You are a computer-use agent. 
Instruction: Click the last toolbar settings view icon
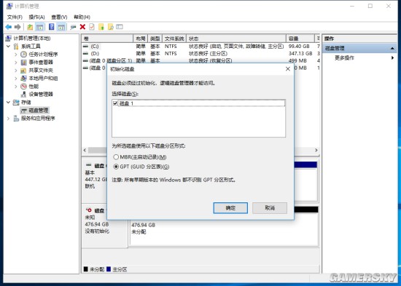120,26
